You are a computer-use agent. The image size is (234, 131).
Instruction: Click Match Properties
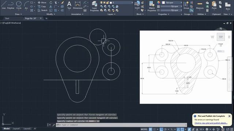152,6
